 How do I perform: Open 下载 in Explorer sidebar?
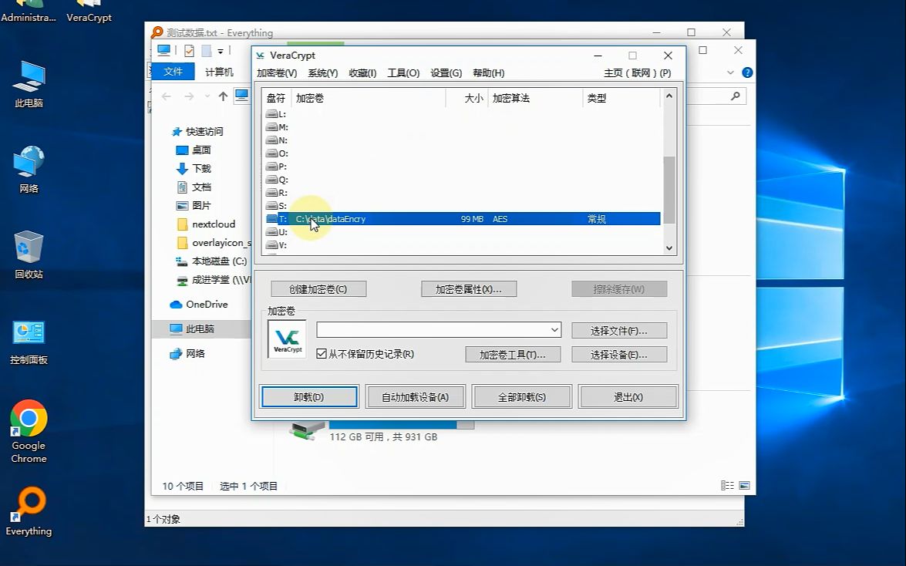point(194,169)
